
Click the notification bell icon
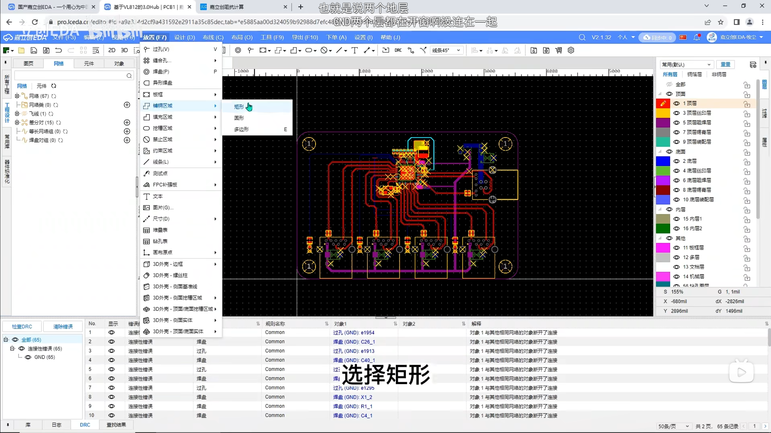point(697,37)
